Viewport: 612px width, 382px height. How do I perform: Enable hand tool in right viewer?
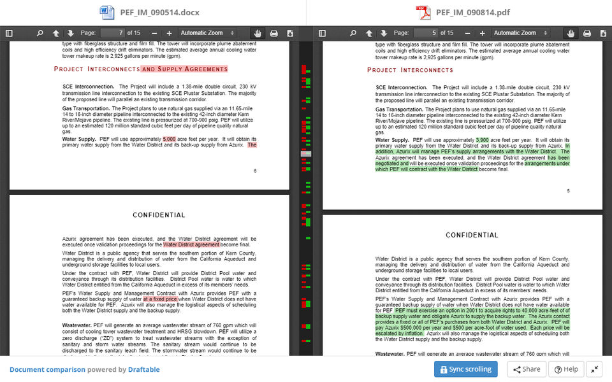[x=571, y=34]
